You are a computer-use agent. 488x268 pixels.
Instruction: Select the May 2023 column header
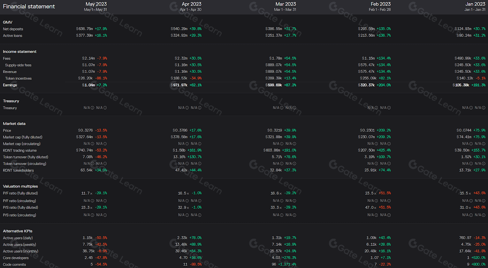coord(96,6)
